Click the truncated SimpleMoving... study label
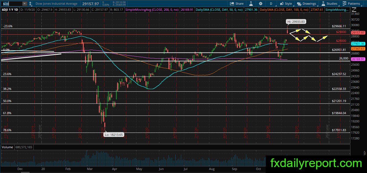Screen dimensions: 367x173 337,10
